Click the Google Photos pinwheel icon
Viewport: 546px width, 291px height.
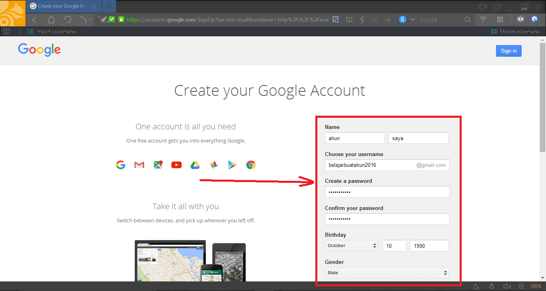(214, 165)
